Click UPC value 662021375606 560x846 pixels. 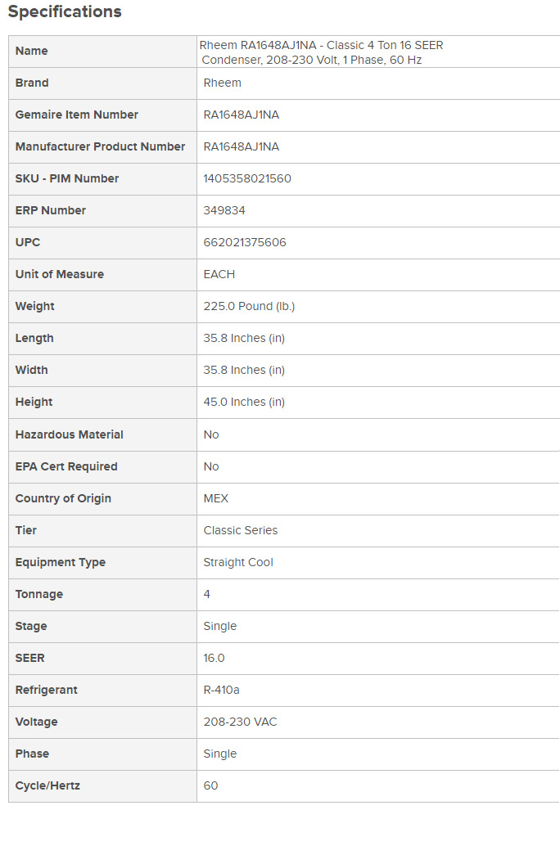tap(245, 242)
